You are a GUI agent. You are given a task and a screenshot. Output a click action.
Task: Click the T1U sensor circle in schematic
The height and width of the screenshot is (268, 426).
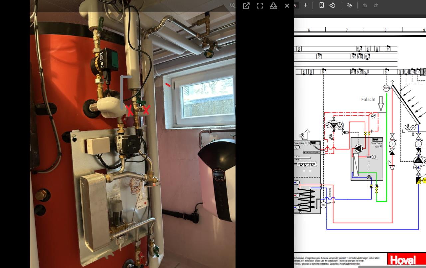coord(323,205)
